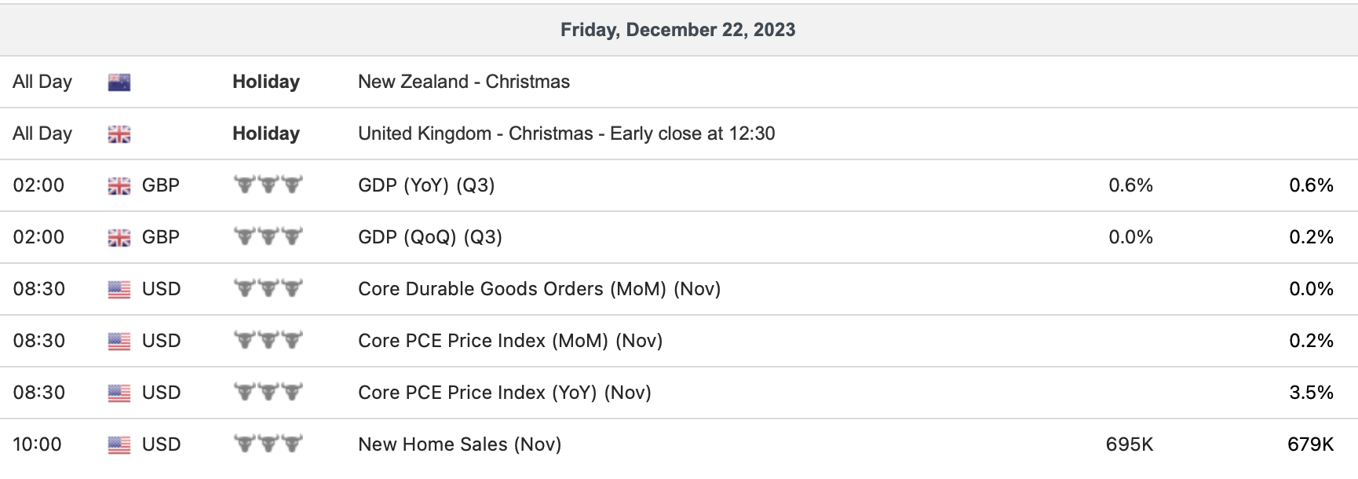The image size is (1358, 479).
Task: Open Core PCE Price Index (MoM) event
Action: (510, 341)
